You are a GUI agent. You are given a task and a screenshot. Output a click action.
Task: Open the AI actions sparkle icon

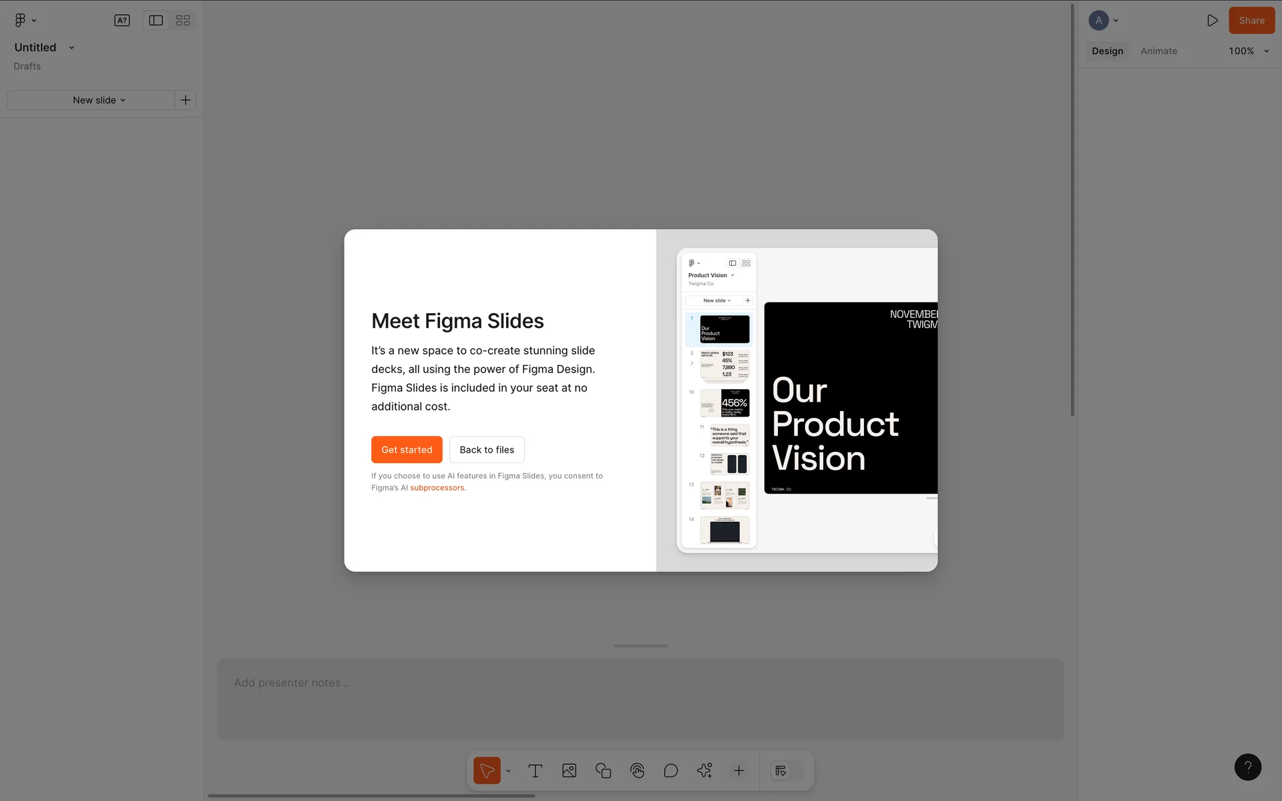704,770
